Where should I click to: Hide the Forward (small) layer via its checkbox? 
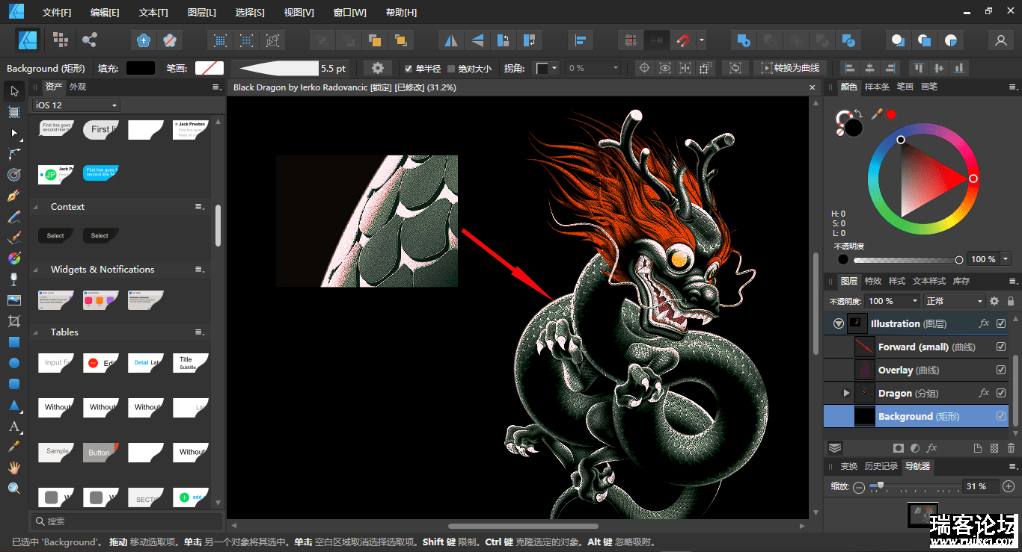point(1001,347)
